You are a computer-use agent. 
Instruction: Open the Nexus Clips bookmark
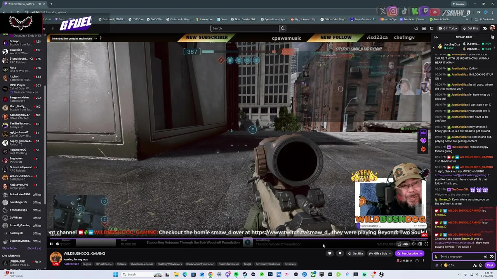click(388, 19)
